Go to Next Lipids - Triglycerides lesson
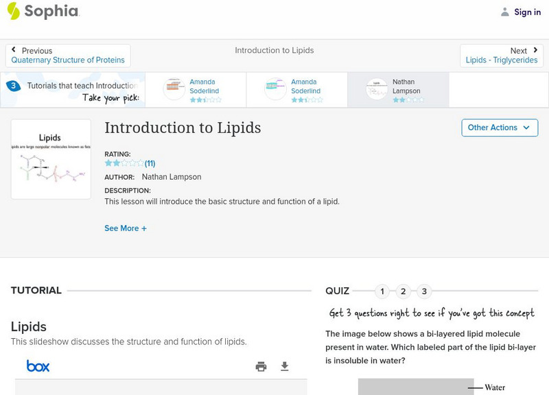The image size is (549, 395). 502,55
